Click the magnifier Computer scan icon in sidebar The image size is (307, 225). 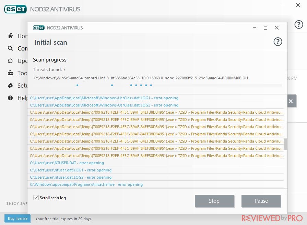(10, 48)
